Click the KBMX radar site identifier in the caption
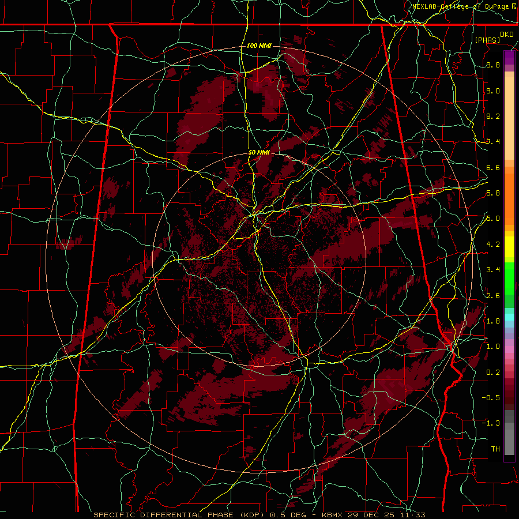519x519 pixels. coord(331,515)
